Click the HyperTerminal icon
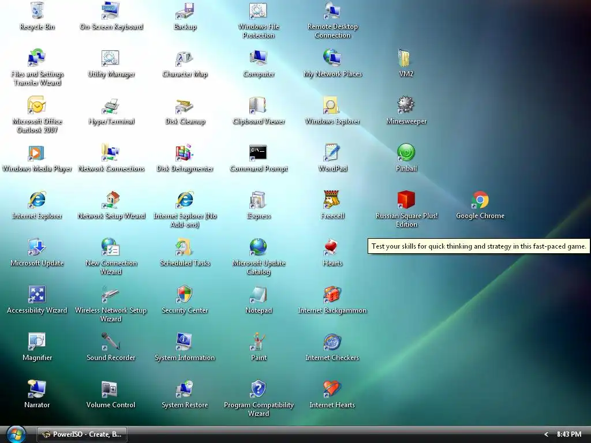 click(x=111, y=105)
